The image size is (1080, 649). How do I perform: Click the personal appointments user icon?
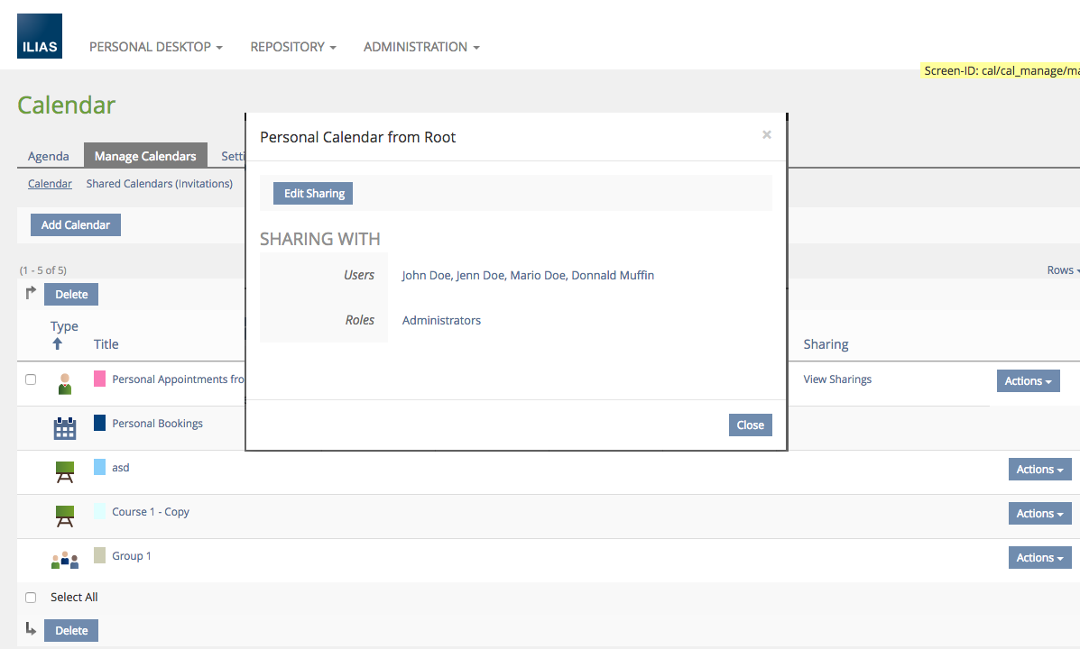[x=64, y=383]
